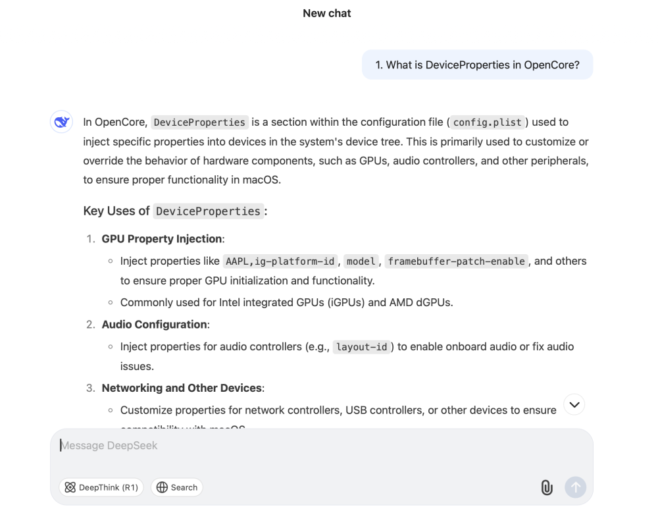
Task: Send message with the up-arrow button
Action: pos(575,487)
